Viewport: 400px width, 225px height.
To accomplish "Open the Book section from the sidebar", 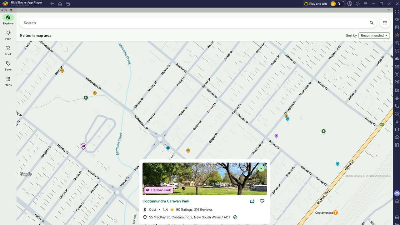I will (8, 50).
